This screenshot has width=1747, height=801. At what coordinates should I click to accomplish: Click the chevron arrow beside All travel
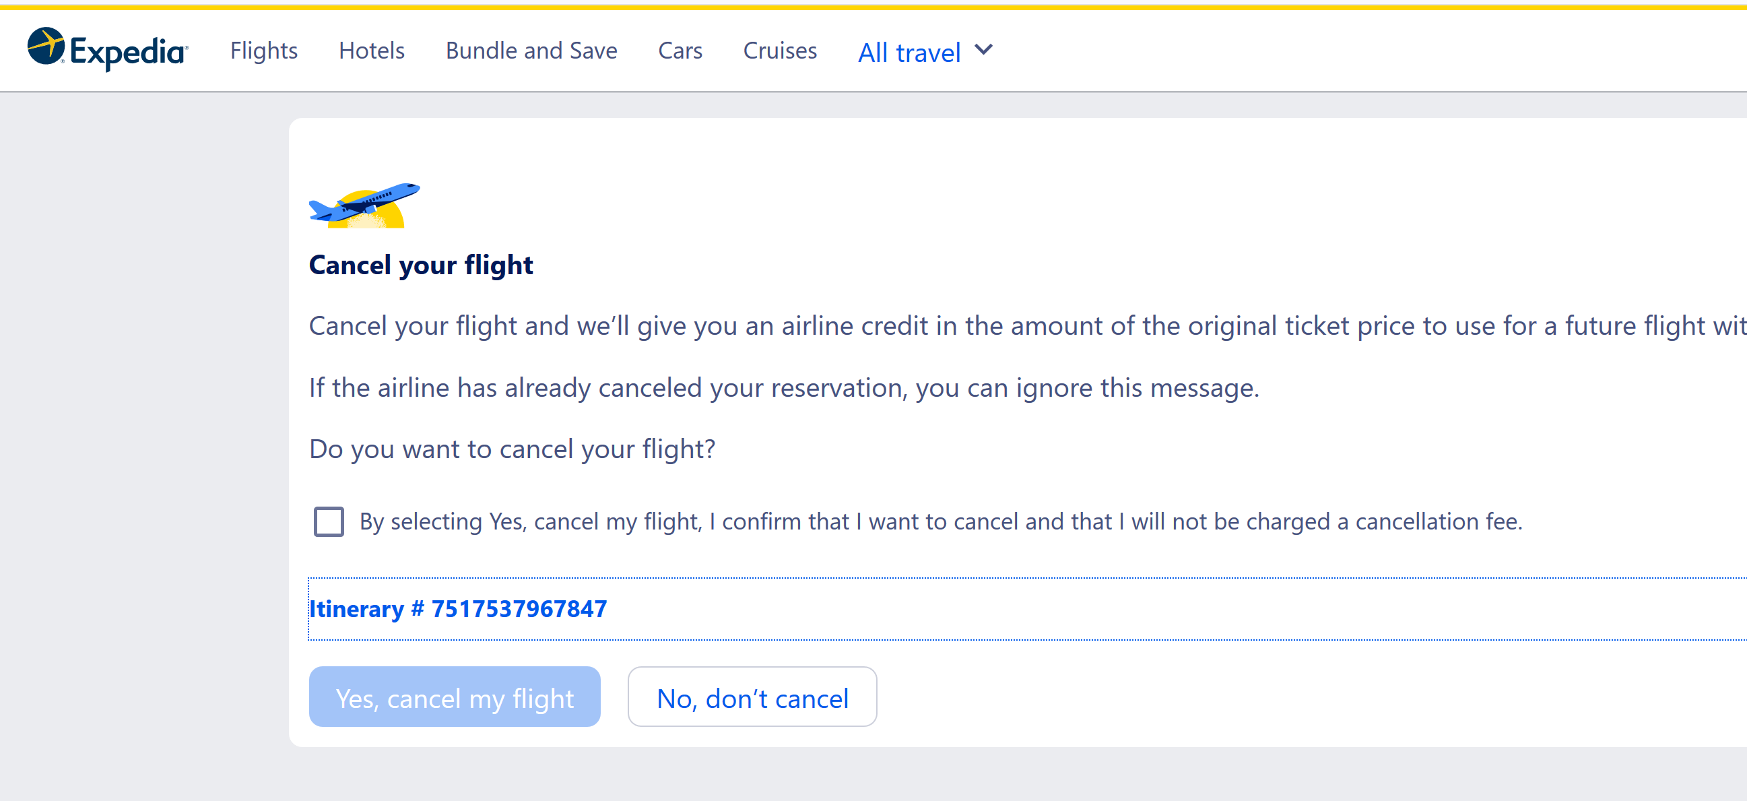click(983, 49)
